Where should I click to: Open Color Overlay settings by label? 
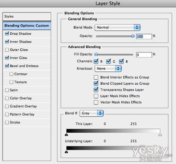pos(21,98)
